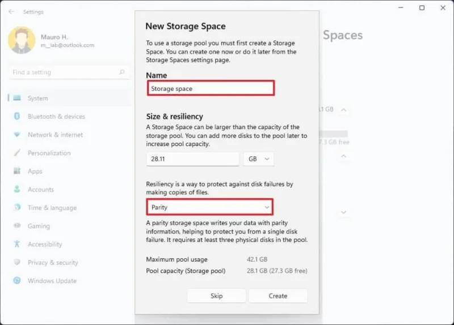The image size is (454, 325).
Task: Open the Parity resiliency dropdown
Action: (209, 207)
